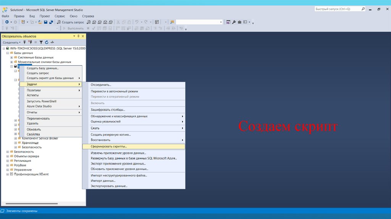
Task: Expand the Безопасность server node
Action: (7, 151)
